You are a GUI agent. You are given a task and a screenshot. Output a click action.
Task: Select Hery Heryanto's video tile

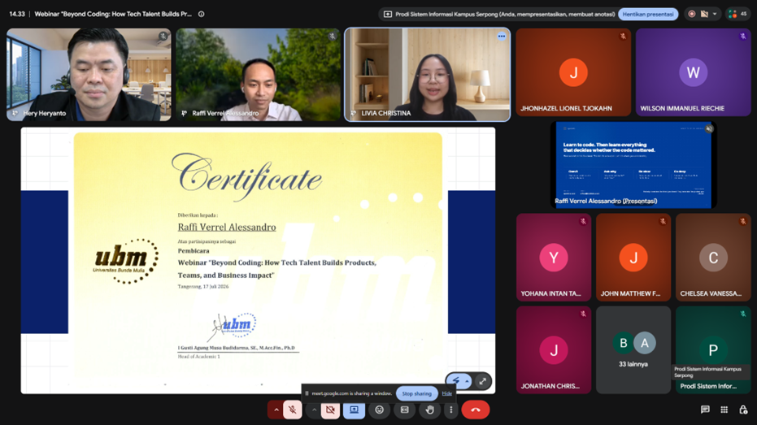tap(89, 74)
